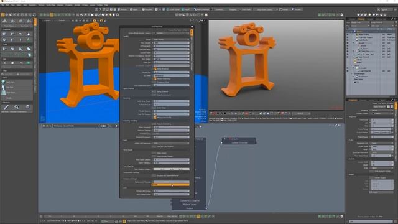Toggle the checked box below the GI dropdown

point(155,79)
